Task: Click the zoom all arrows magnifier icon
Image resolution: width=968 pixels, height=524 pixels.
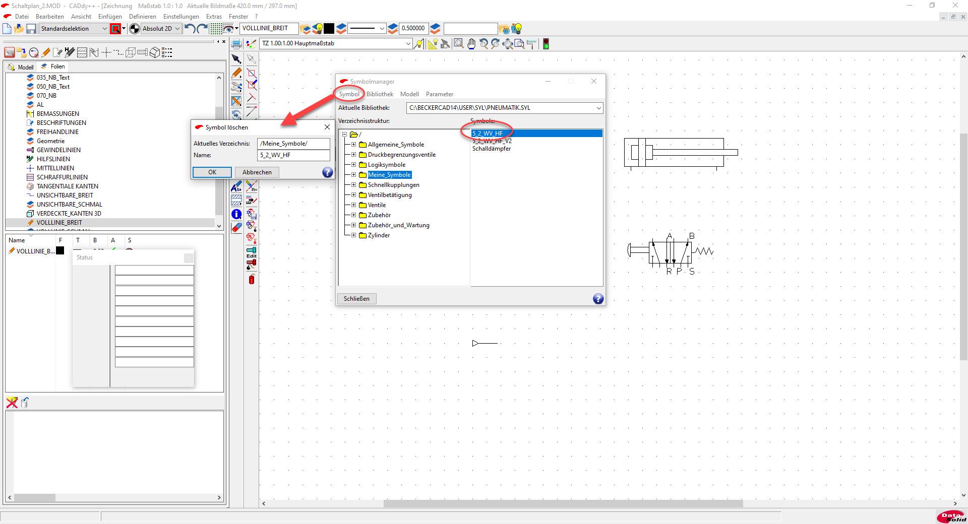Action: tap(507, 44)
